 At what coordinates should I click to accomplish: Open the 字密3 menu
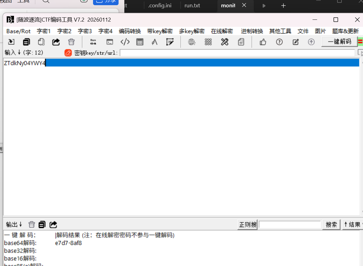[85, 31]
